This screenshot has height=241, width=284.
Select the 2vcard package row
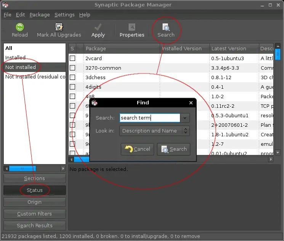click(171, 58)
